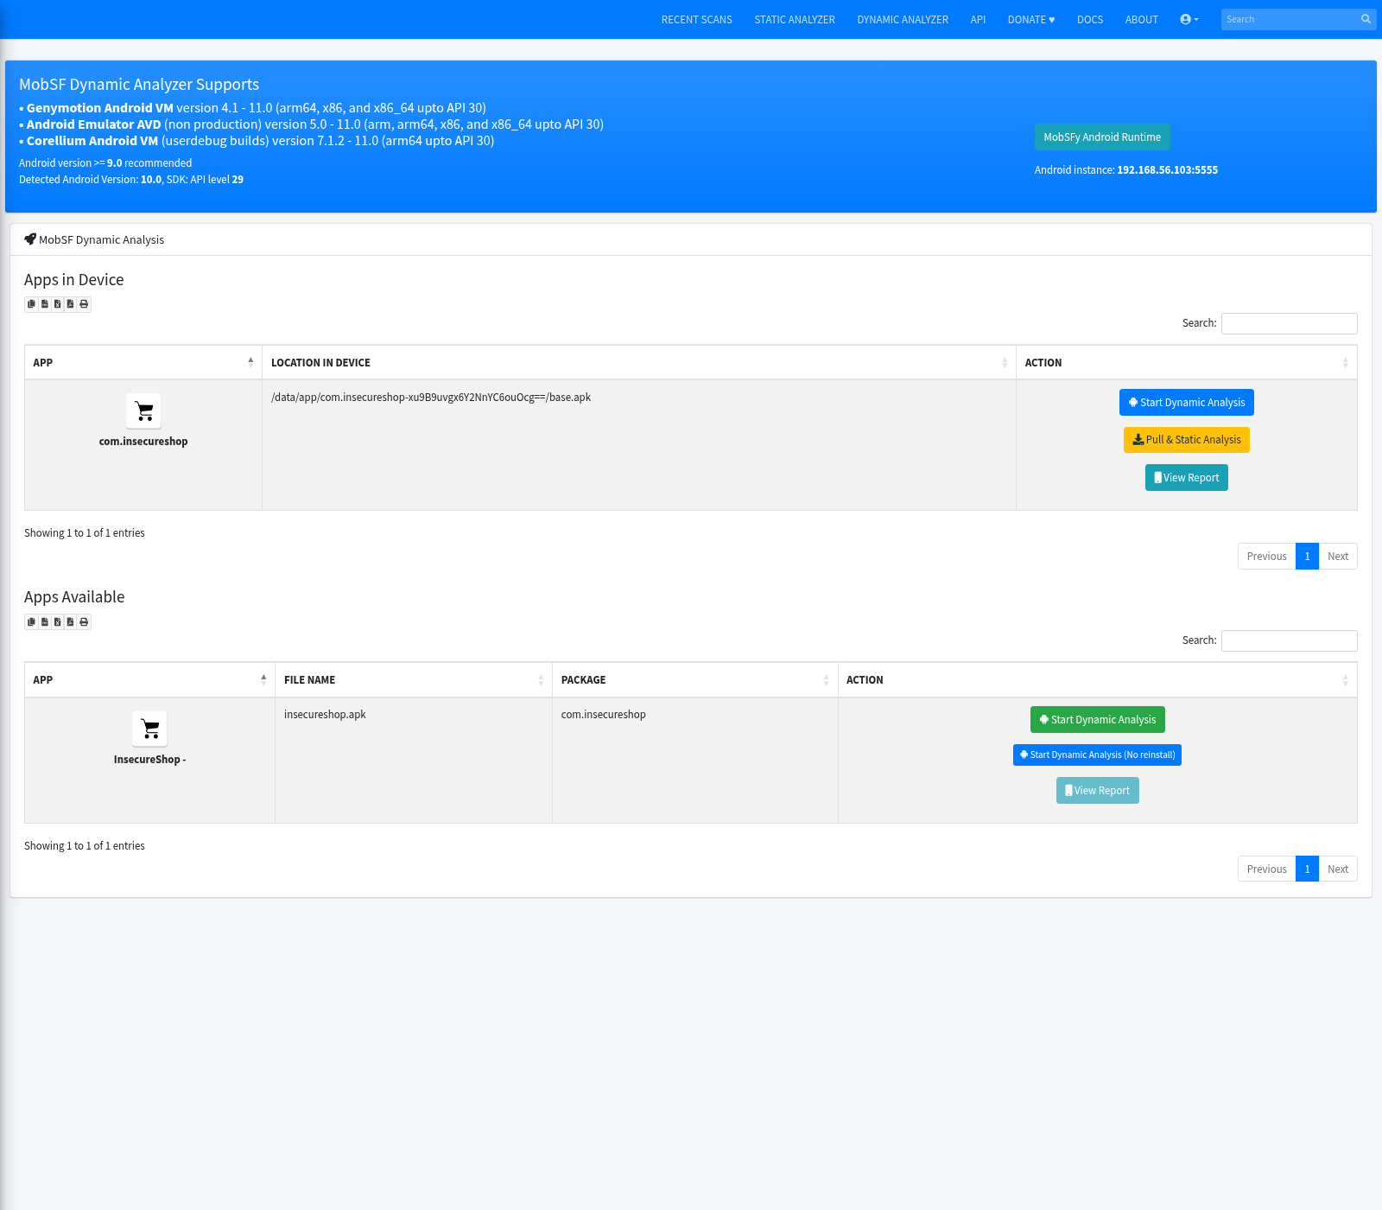The width and height of the screenshot is (1382, 1210).
Task: Sort Apps in Device by APP column
Action: tap(143, 363)
